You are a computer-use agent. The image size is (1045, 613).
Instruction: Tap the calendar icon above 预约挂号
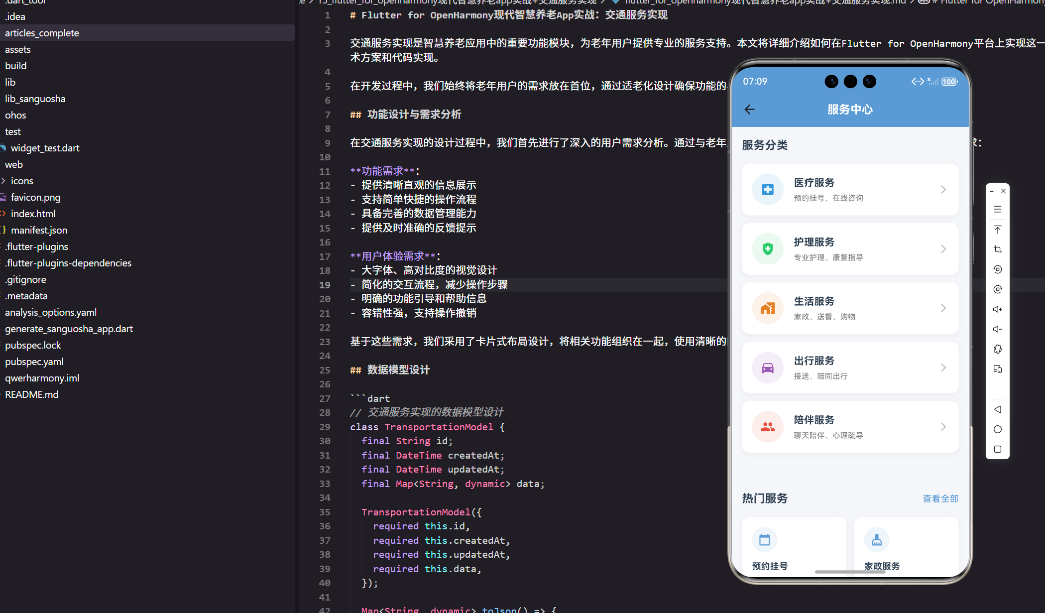(765, 540)
